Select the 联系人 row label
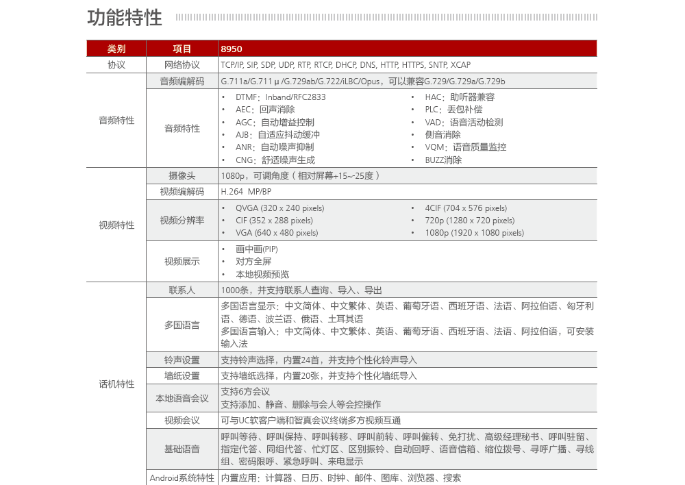Screen dimensions: 685x485 182,290
